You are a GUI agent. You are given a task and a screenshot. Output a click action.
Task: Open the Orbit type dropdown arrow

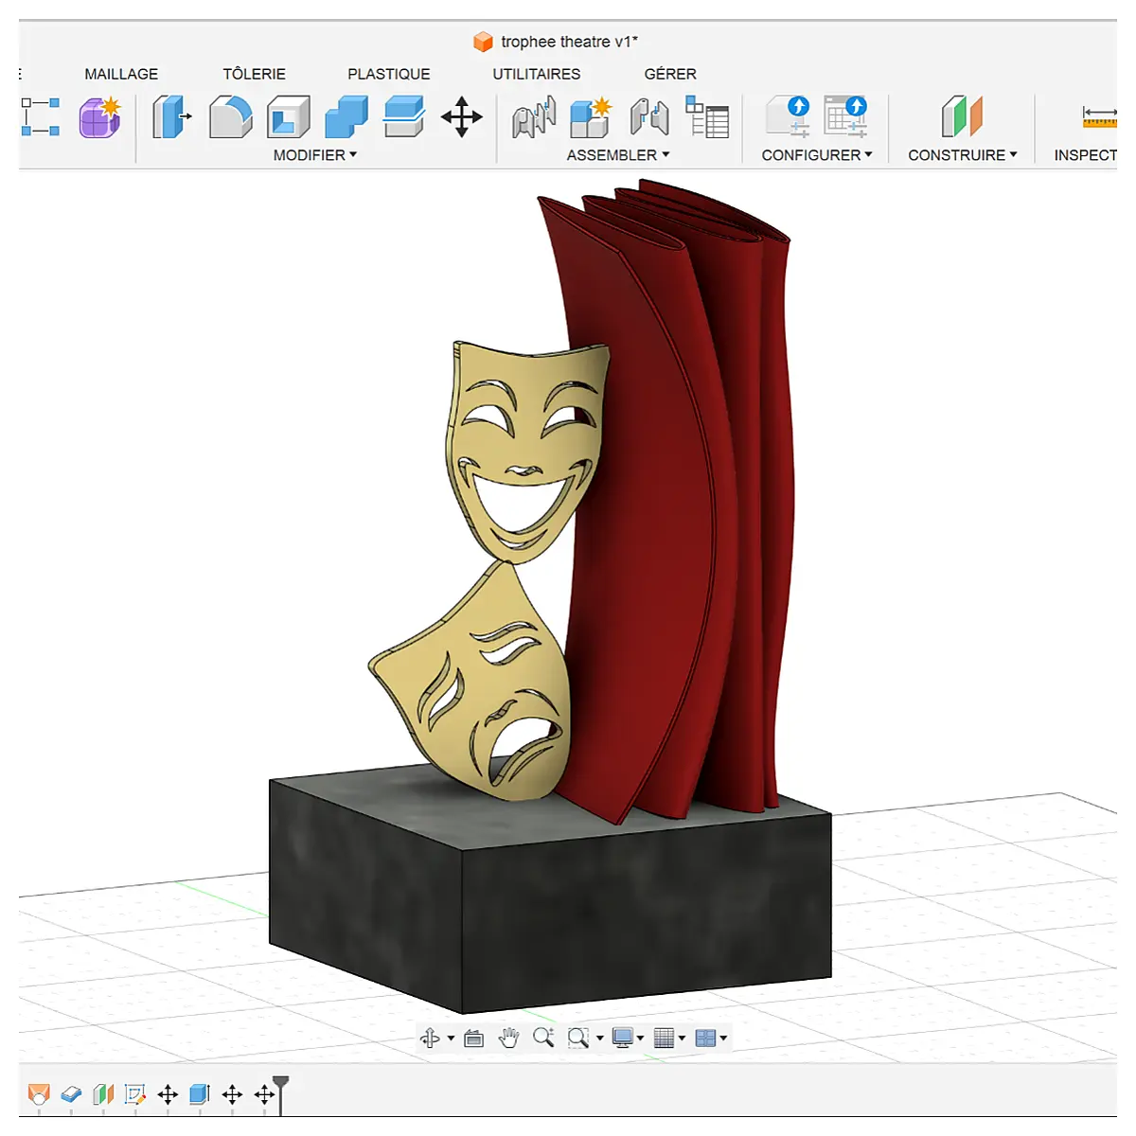[x=451, y=1038]
